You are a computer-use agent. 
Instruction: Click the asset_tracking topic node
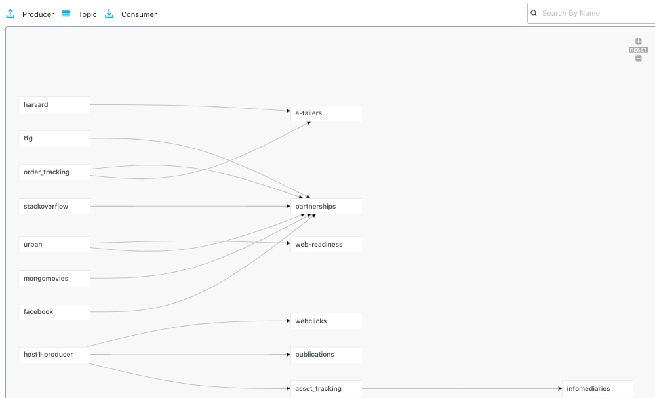tap(326, 389)
